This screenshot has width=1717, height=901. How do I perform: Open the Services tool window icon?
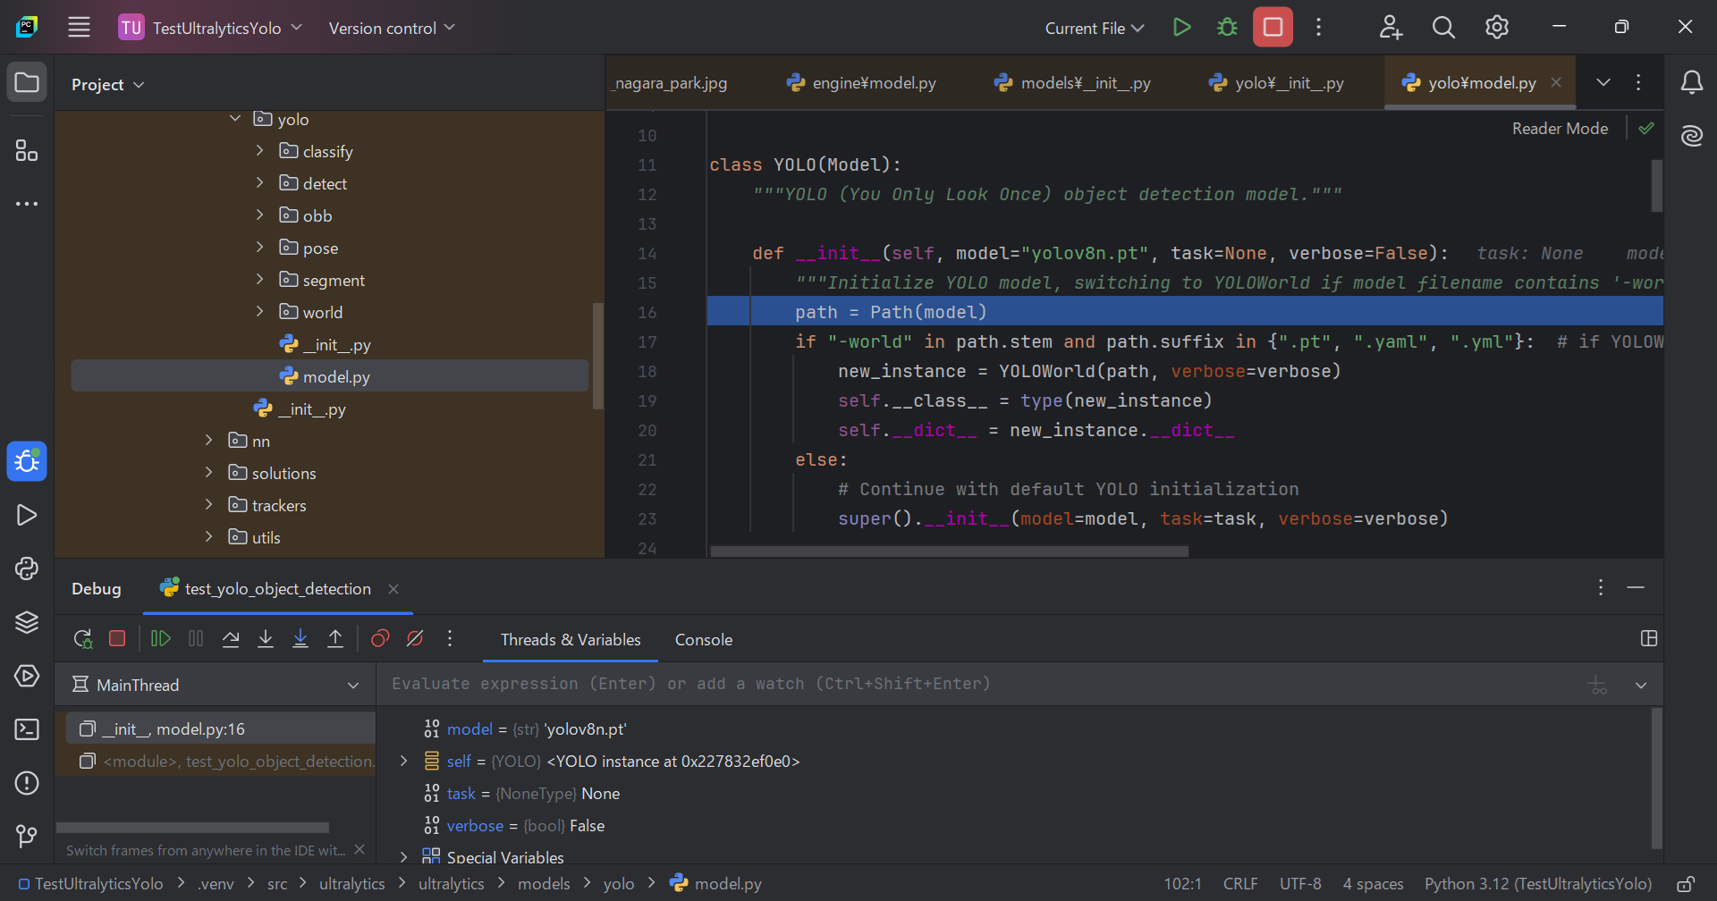pos(27,676)
